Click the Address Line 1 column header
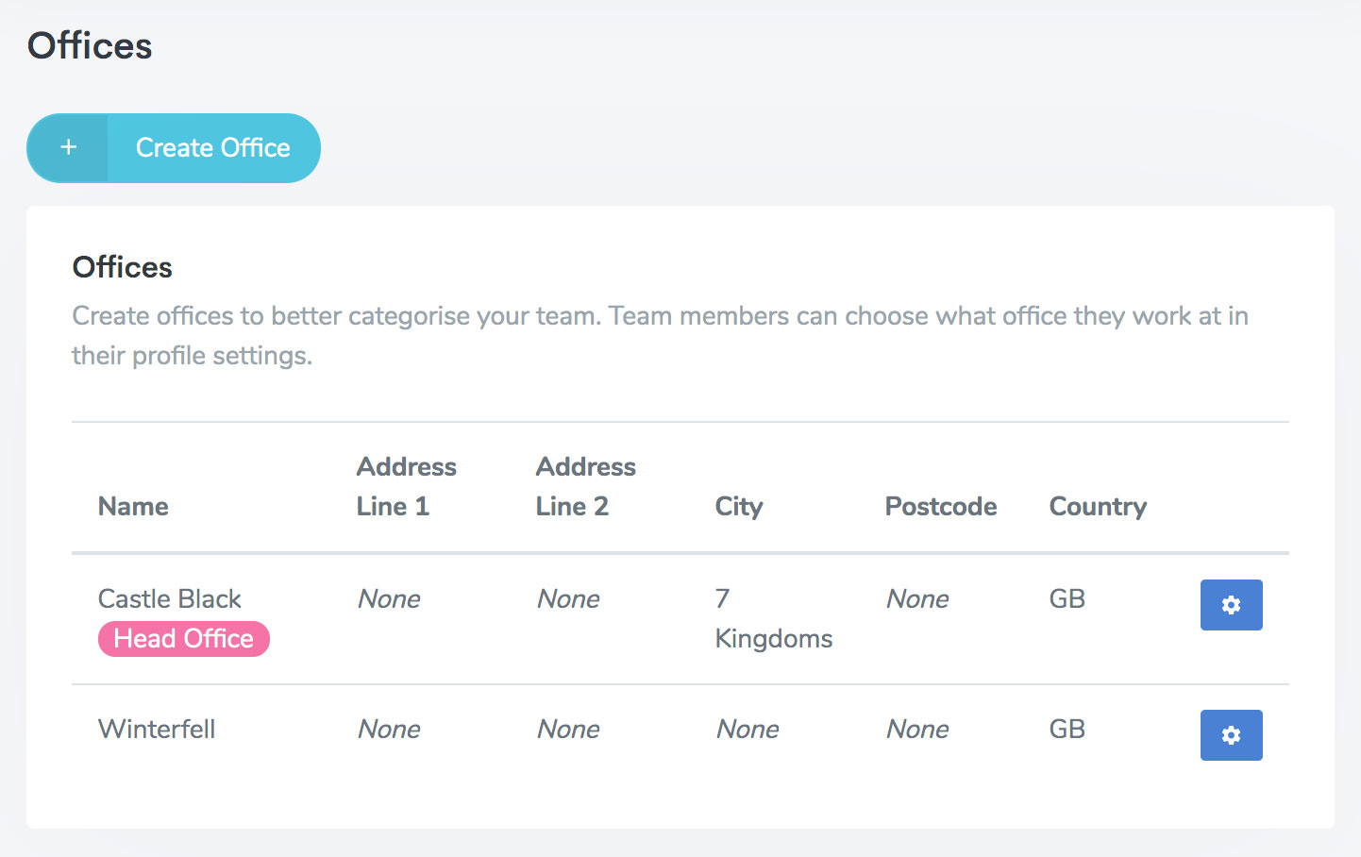Screen dimensions: 1361x857 click(406, 487)
